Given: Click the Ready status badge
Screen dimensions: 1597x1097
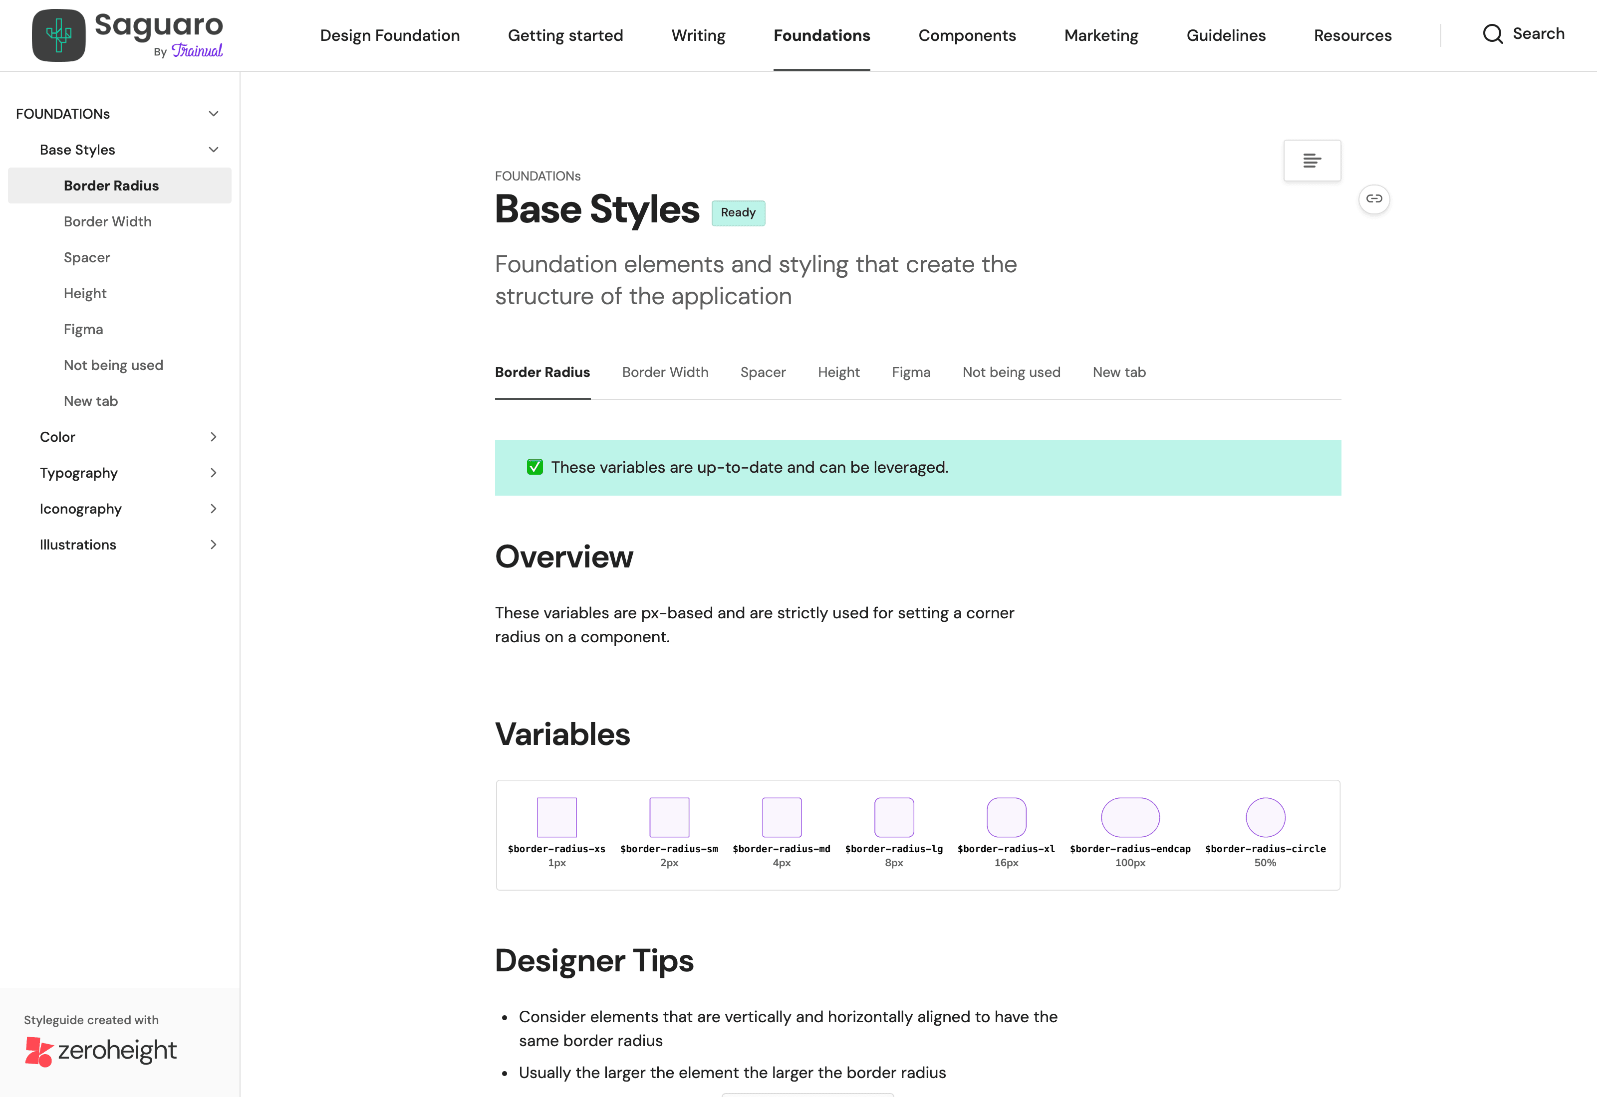Looking at the screenshot, I should [738, 212].
